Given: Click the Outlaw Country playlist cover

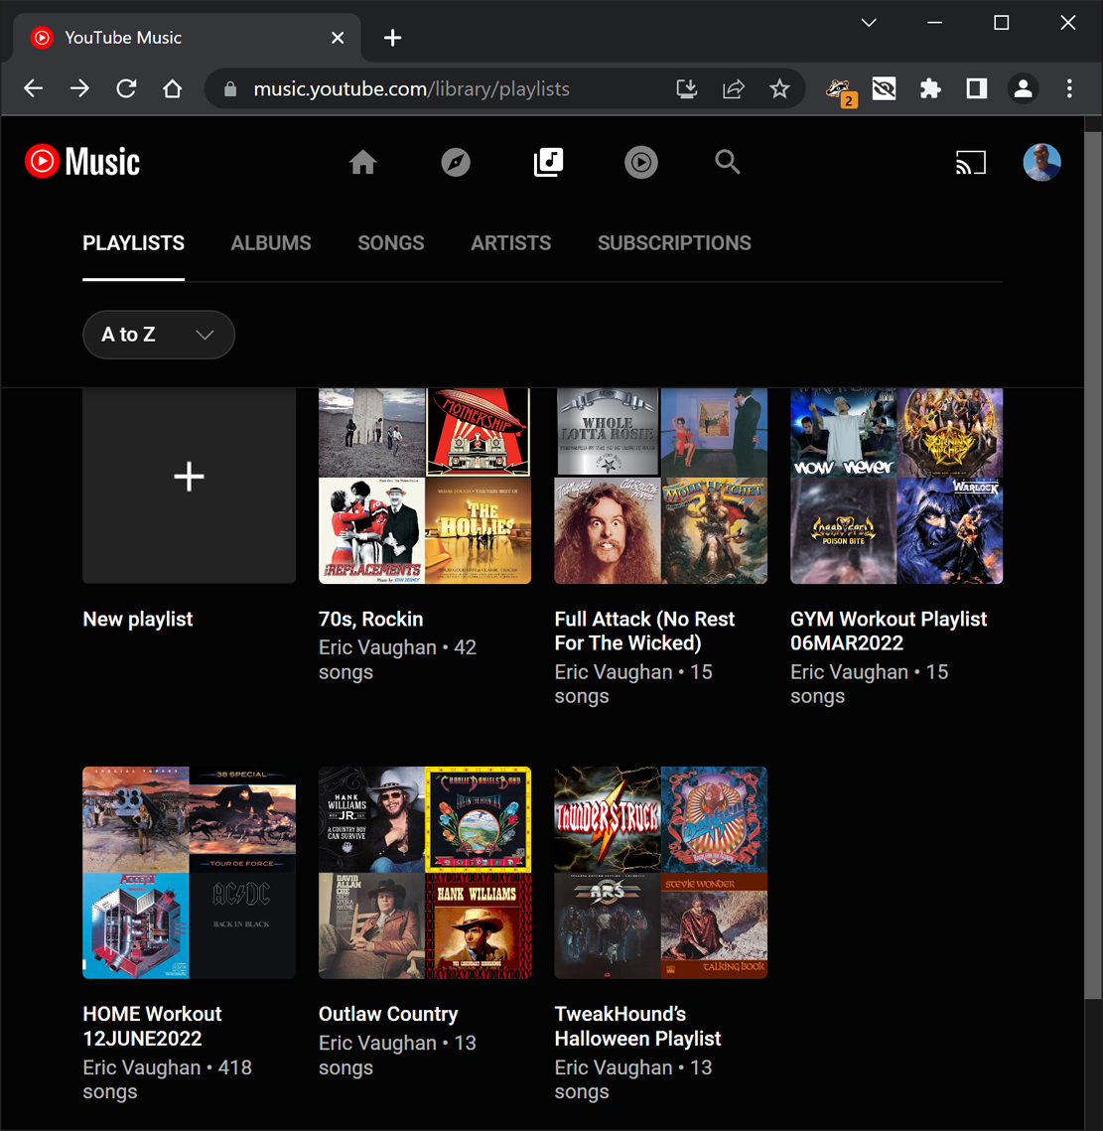Looking at the screenshot, I should tap(425, 873).
